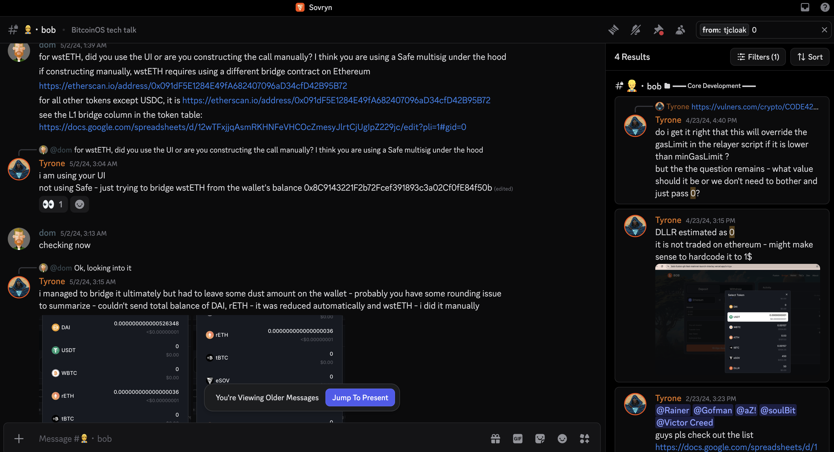Open the etherscan link on its own line
This screenshot has height=452, width=834.
(193, 86)
